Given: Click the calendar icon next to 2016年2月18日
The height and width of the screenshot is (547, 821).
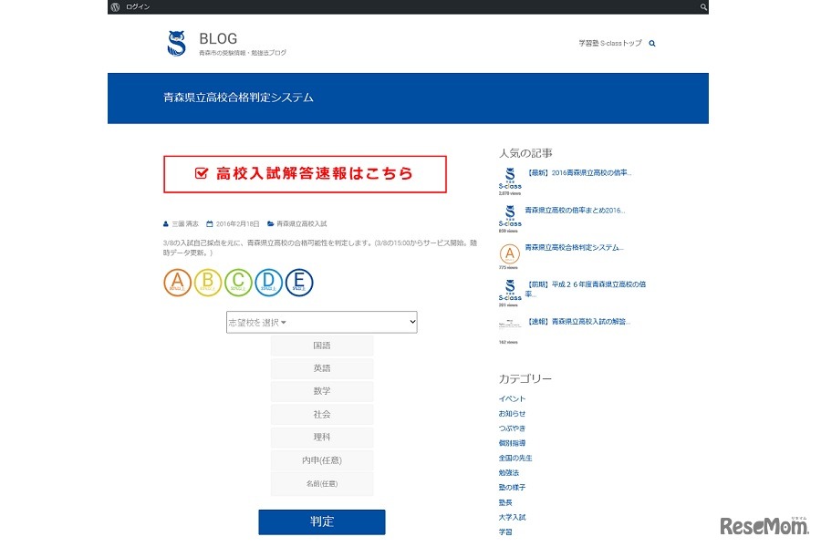Looking at the screenshot, I should pyautogui.click(x=212, y=223).
